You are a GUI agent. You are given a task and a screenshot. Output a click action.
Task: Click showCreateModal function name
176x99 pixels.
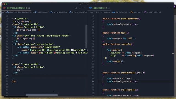[130, 18]
